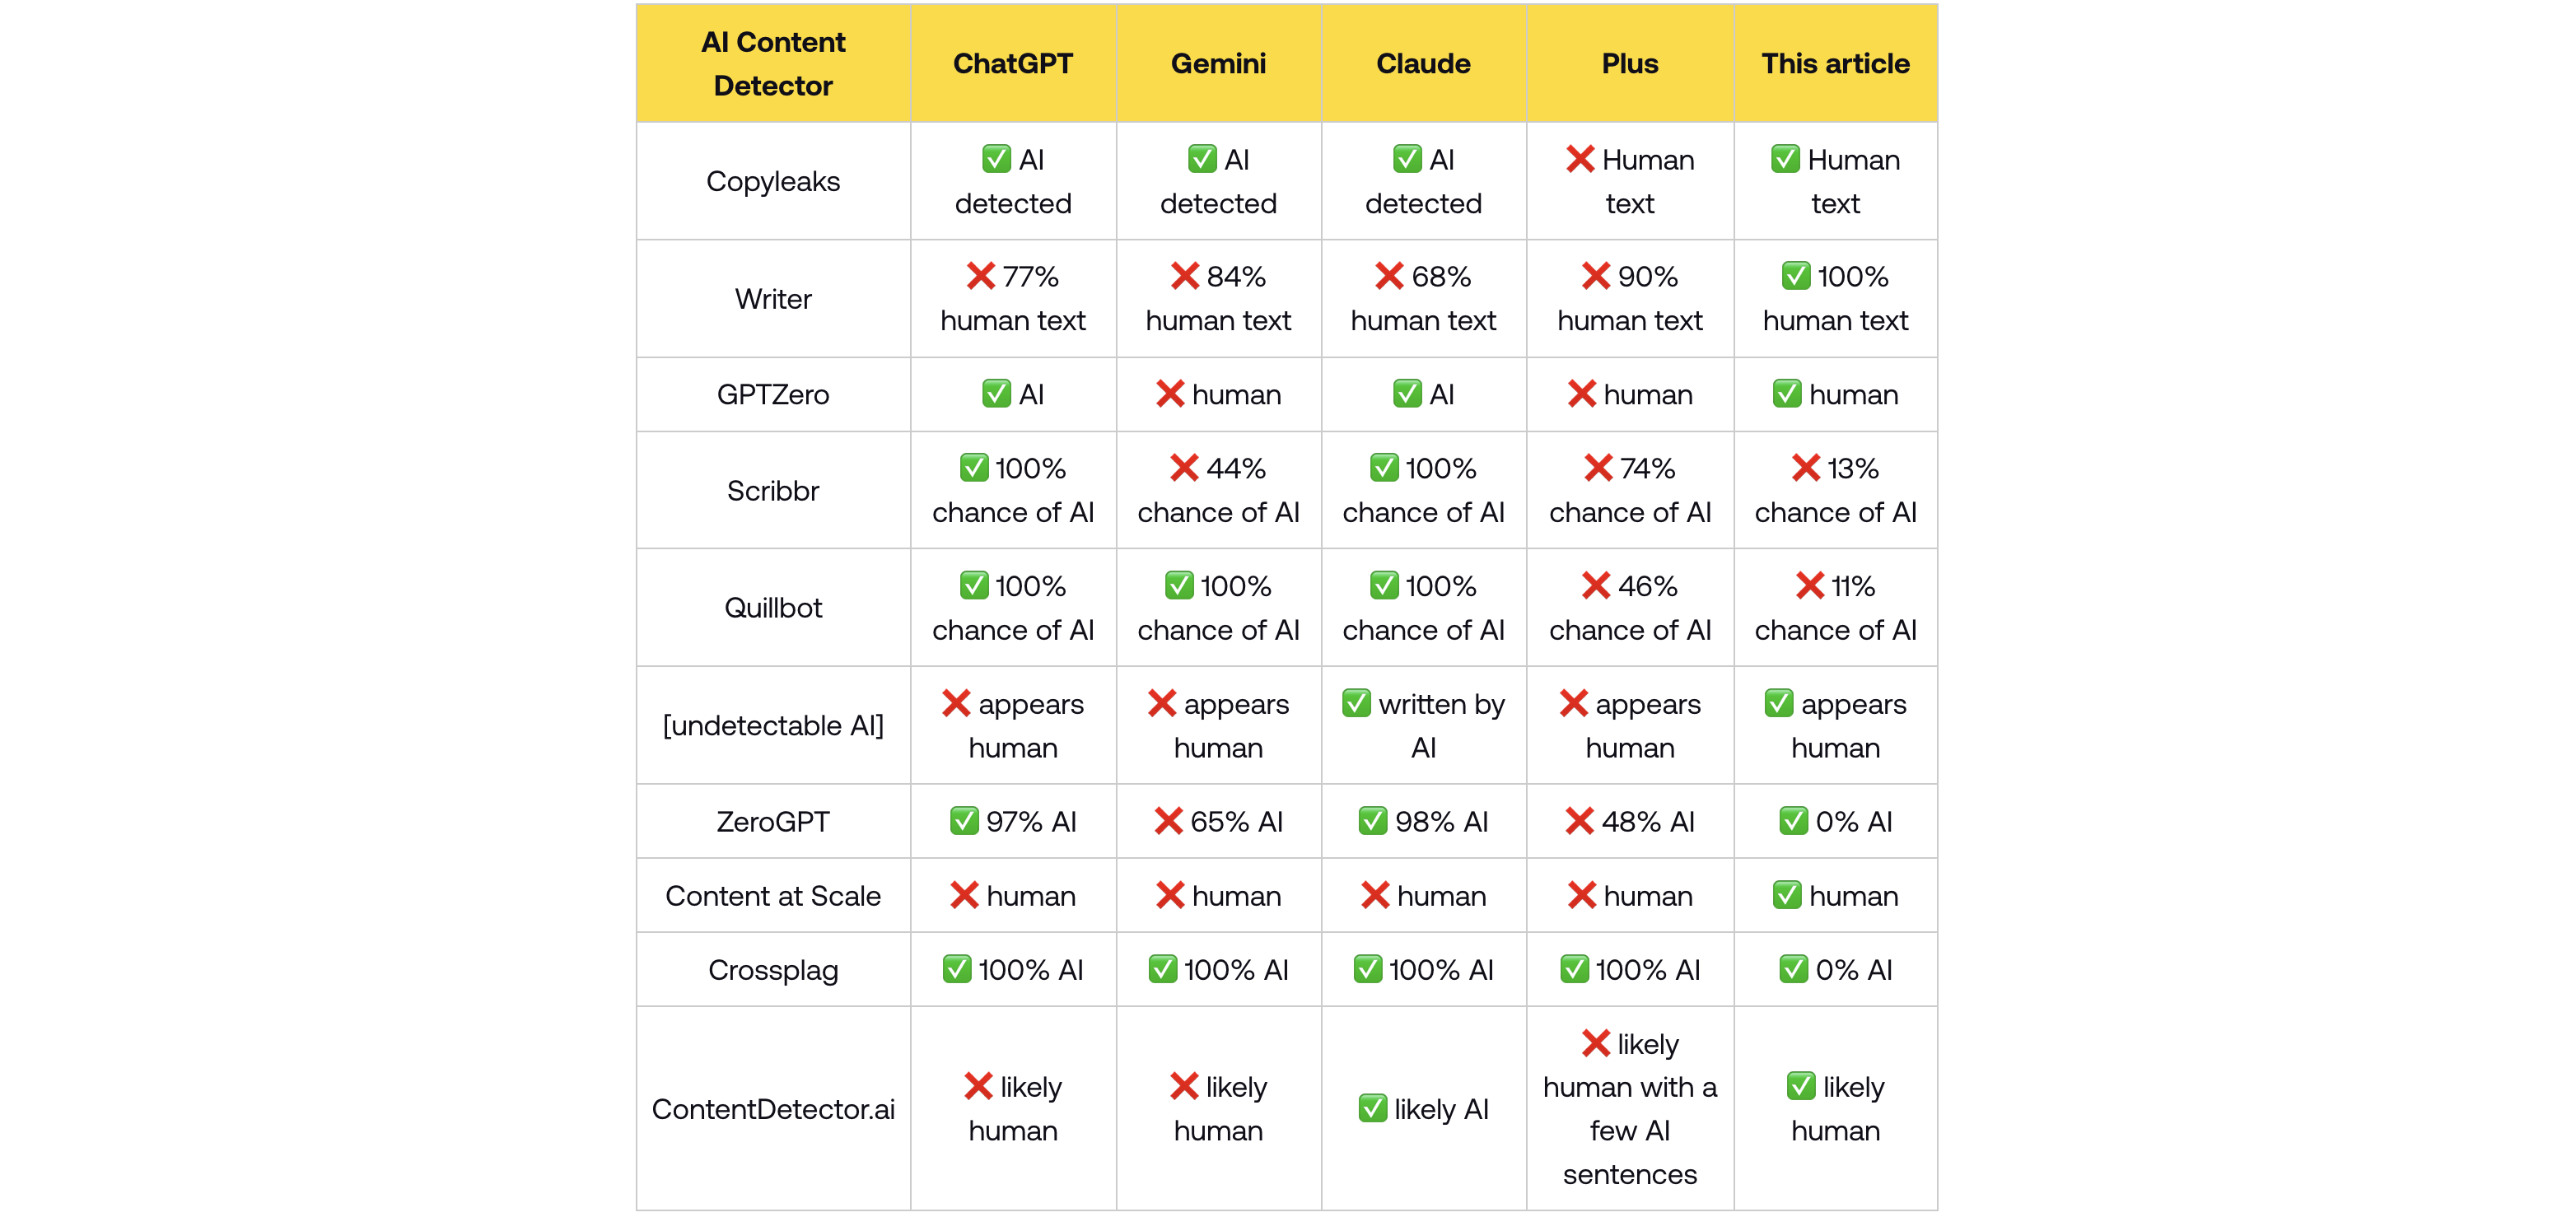Click the 'Gemini' column header

1218,63
